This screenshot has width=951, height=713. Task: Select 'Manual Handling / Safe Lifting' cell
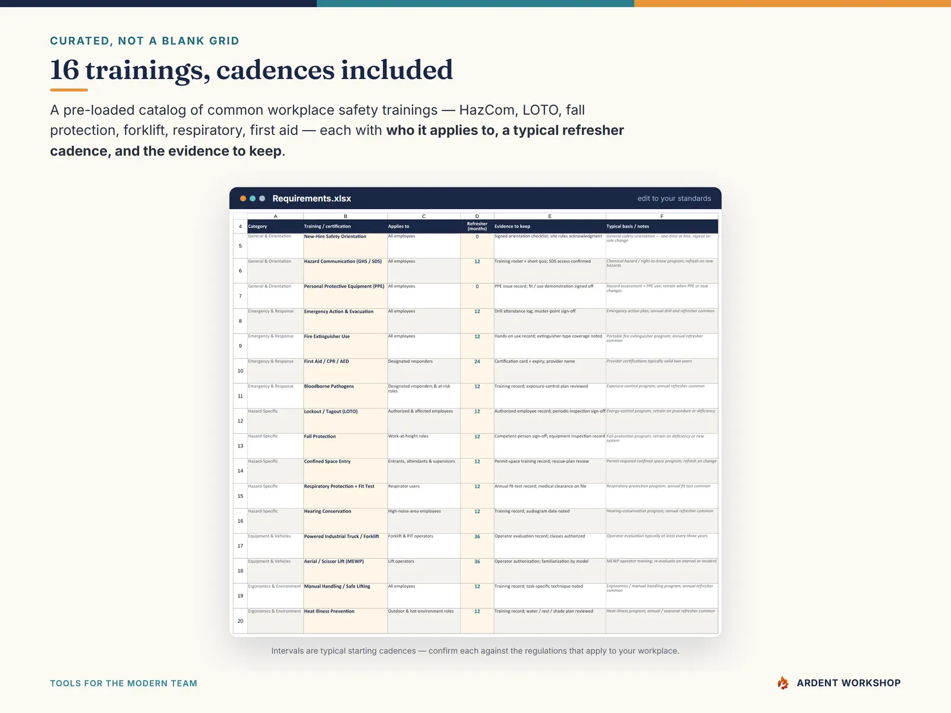tap(345, 595)
